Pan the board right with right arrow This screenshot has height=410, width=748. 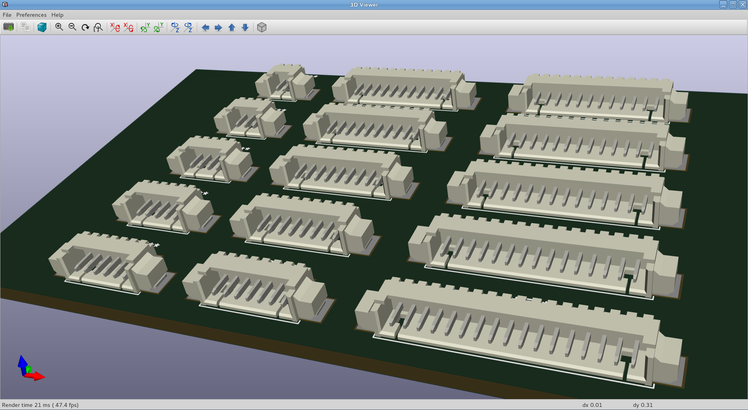219,27
